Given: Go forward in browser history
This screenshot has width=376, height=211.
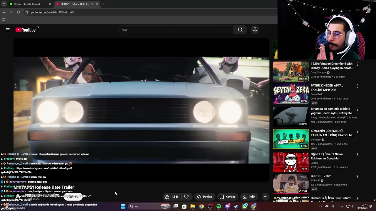Looking at the screenshot, I should 11,12.
